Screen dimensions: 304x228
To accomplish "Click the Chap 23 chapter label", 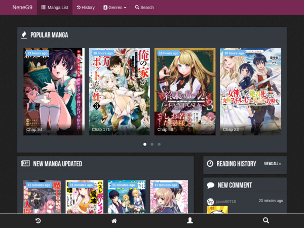I will coord(231,129).
